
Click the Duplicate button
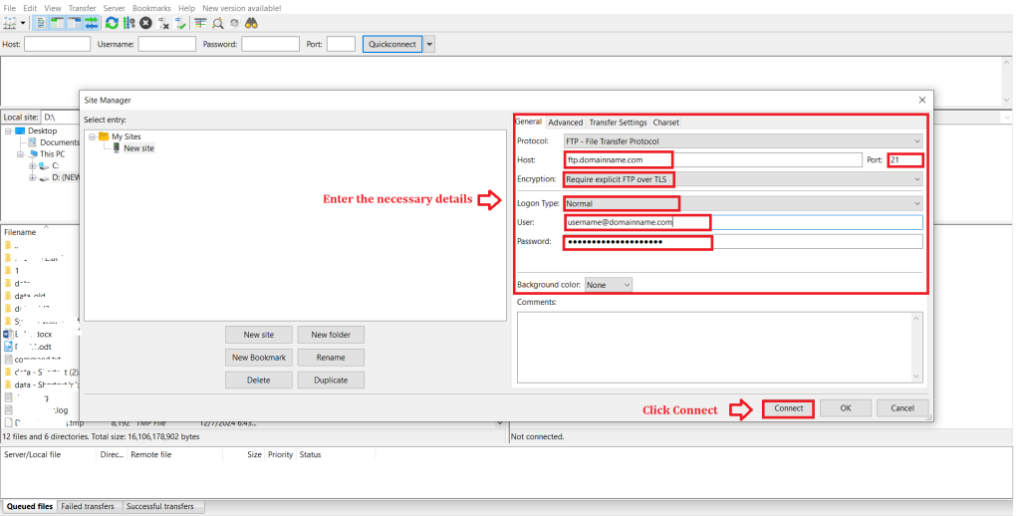331,381
